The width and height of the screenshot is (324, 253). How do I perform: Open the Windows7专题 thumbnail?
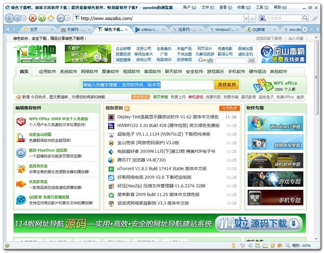click(275, 124)
